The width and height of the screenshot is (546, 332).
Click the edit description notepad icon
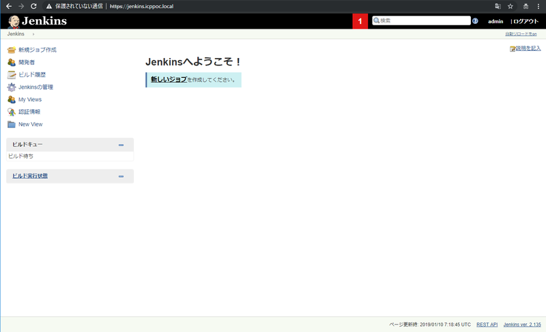click(513, 49)
